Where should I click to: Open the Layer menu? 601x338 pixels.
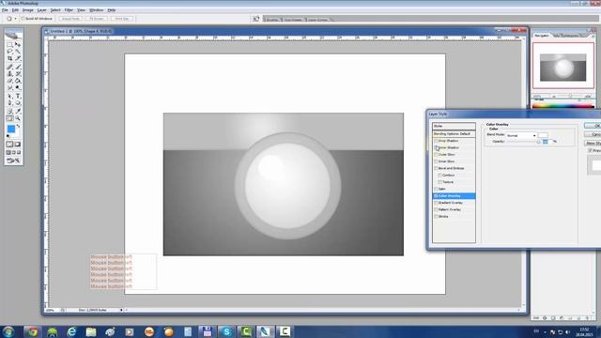click(41, 10)
